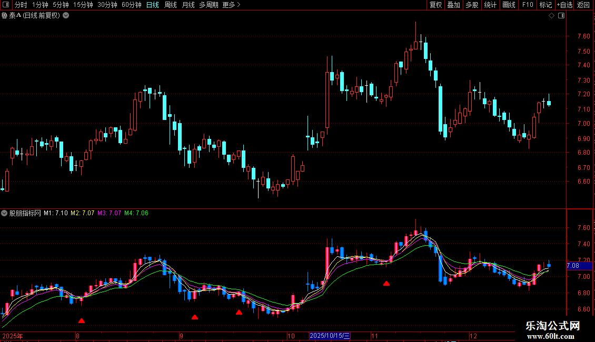The width and height of the screenshot is (595, 342).
Task: Switch to 周线 weekly chart
Action: click(x=171, y=5)
